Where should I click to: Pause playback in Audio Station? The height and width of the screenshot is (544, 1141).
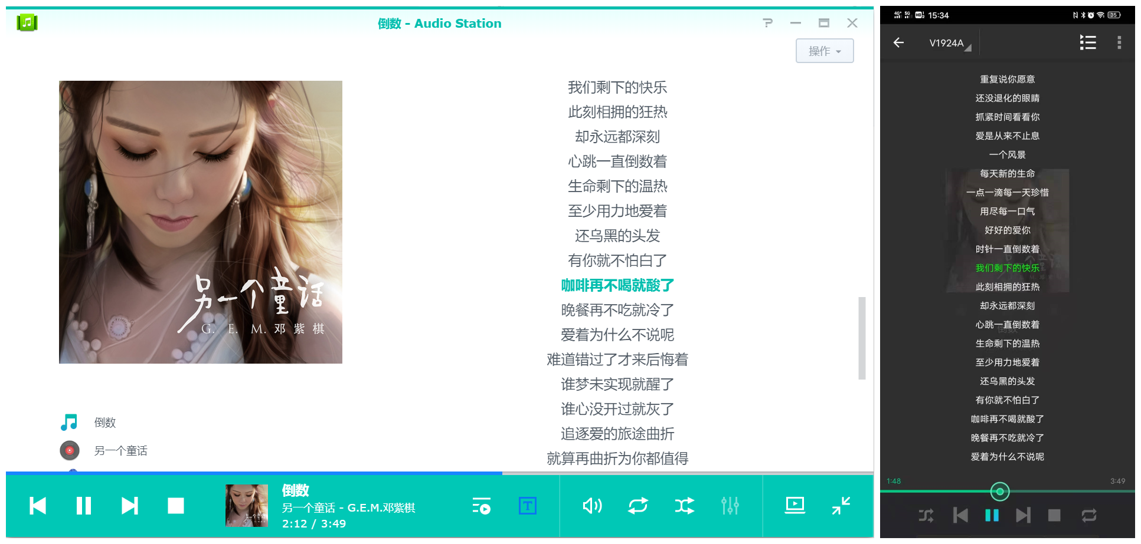pyautogui.click(x=84, y=506)
